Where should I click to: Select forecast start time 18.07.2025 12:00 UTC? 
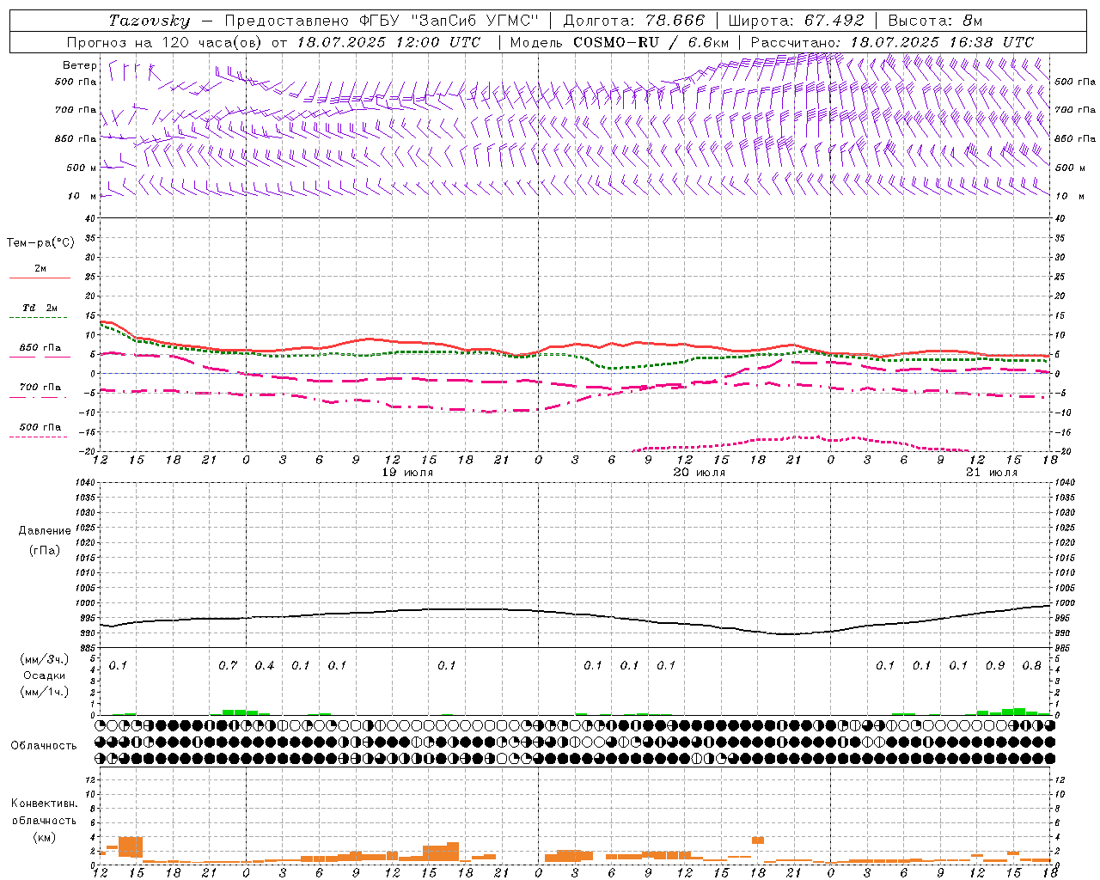[x=388, y=42]
